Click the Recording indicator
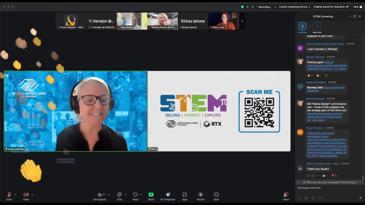Screen dimensions: 365x205 coord(264,7)
